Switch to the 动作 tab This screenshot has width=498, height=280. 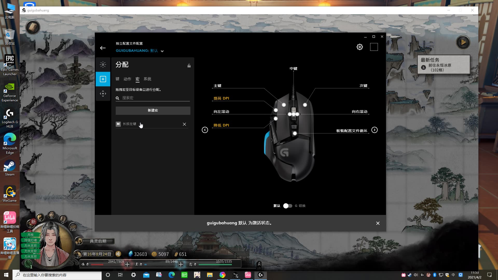[127, 79]
